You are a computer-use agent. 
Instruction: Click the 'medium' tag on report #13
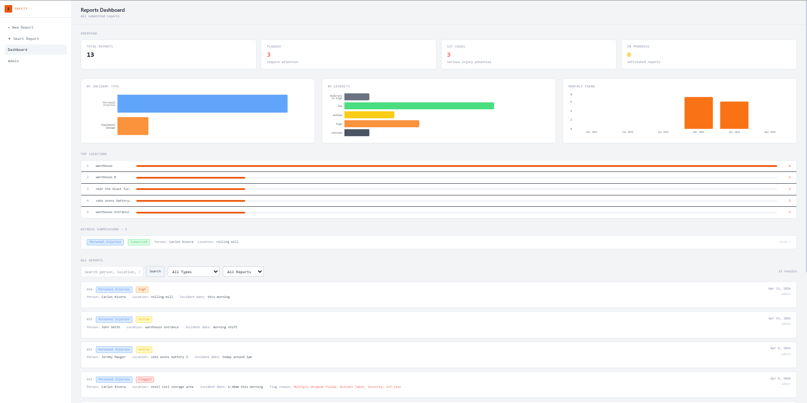pyautogui.click(x=144, y=319)
